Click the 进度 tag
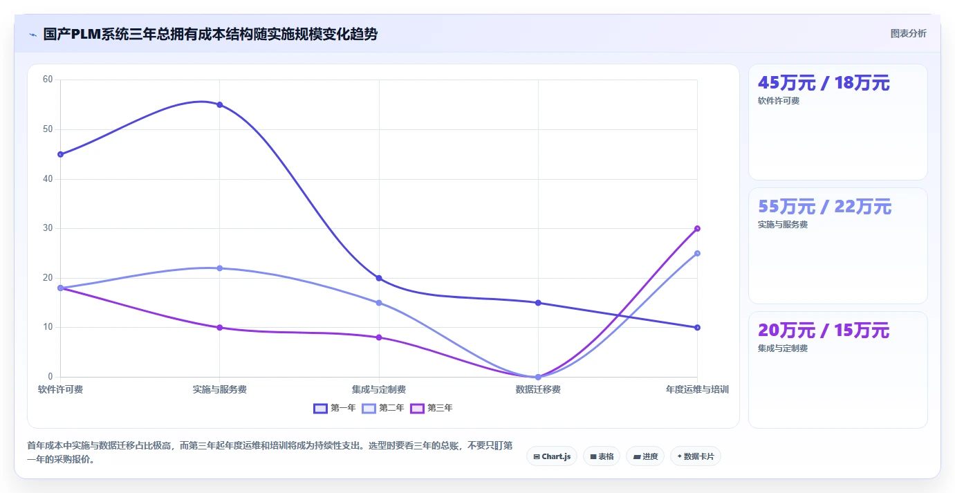Viewport: 955px width, 493px height. coord(645,456)
